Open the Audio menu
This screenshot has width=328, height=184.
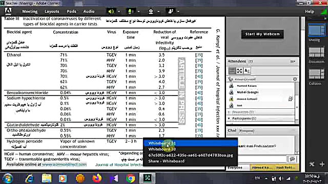89,11
